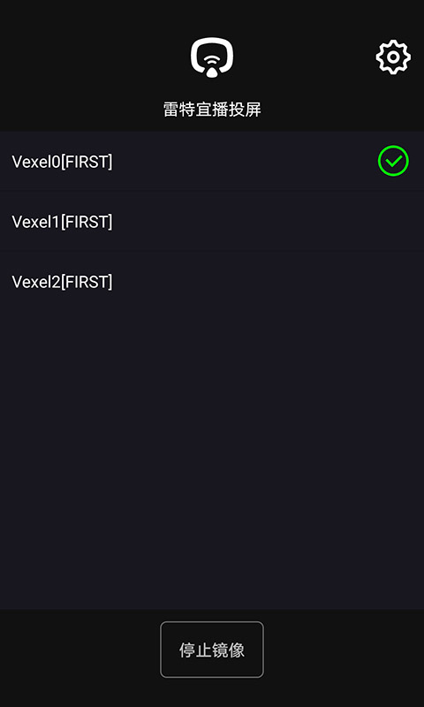The height and width of the screenshot is (707, 424).
Task: Click the Wi-Fi symbol inside the app logo
Action: click(212, 61)
